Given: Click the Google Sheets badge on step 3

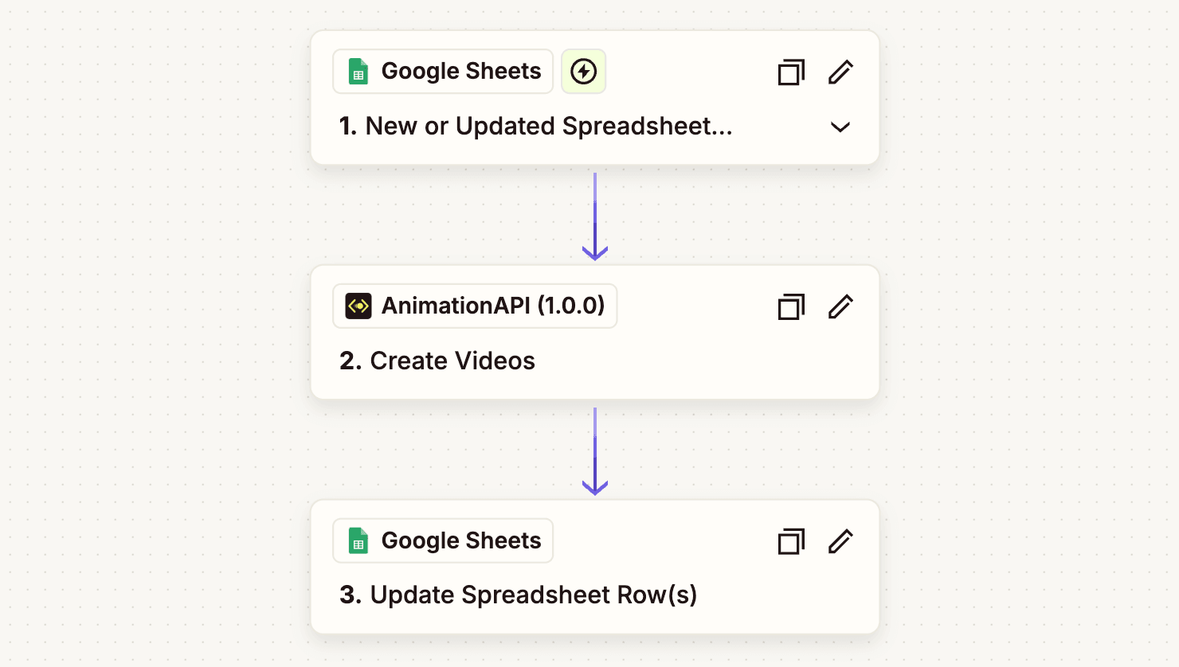Looking at the screenshot, I should pyautogui.click(x=442, y=540).
